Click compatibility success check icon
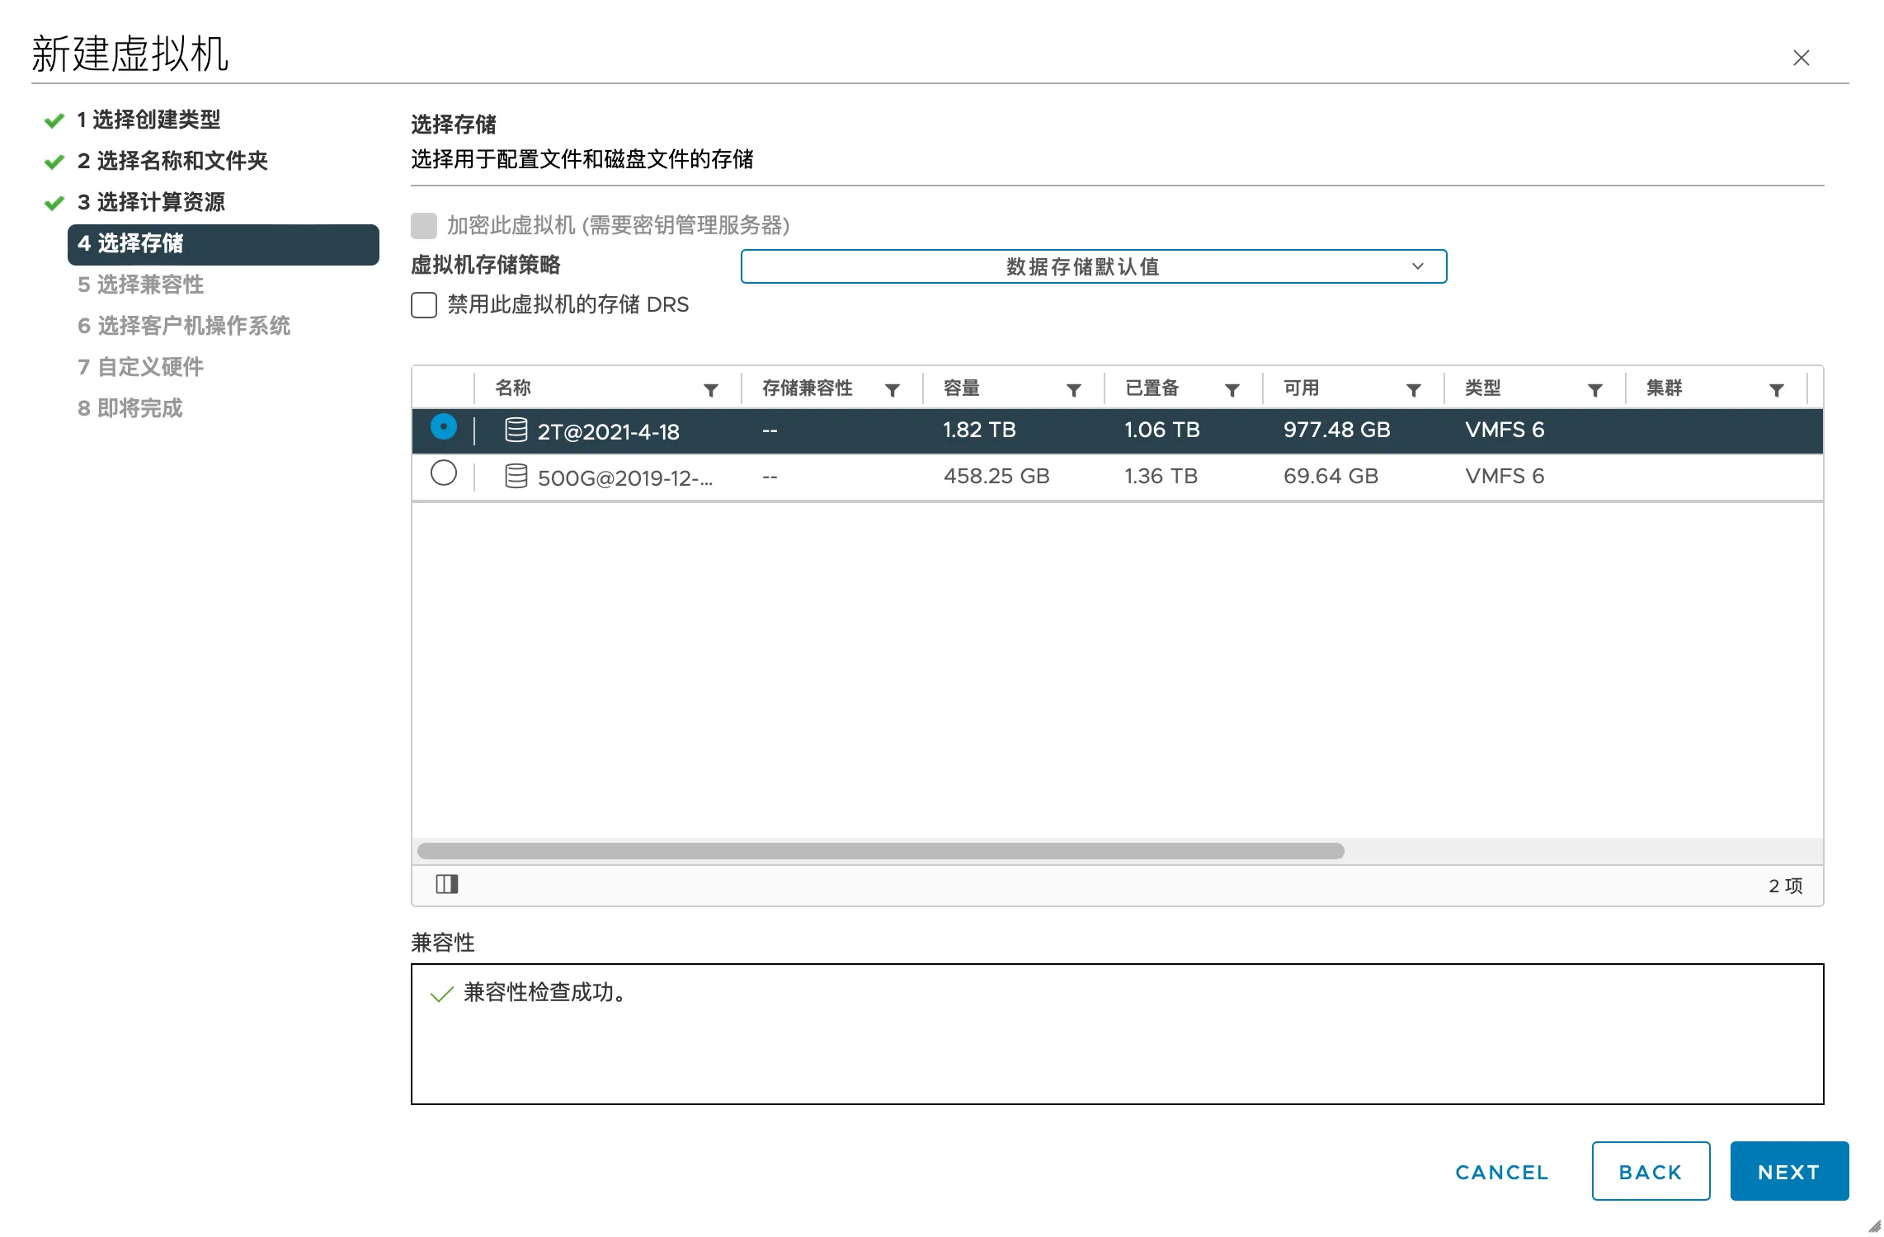Viewport: 1884px width, 1237px height. (442, 994)
